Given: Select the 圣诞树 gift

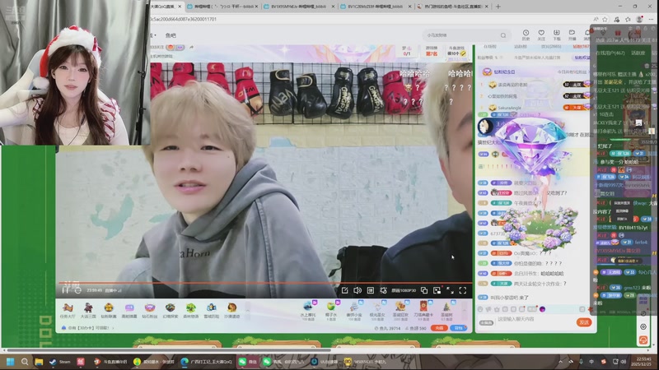Looking at the screenshot, I should pyautogui.click(x=446, y=311).
